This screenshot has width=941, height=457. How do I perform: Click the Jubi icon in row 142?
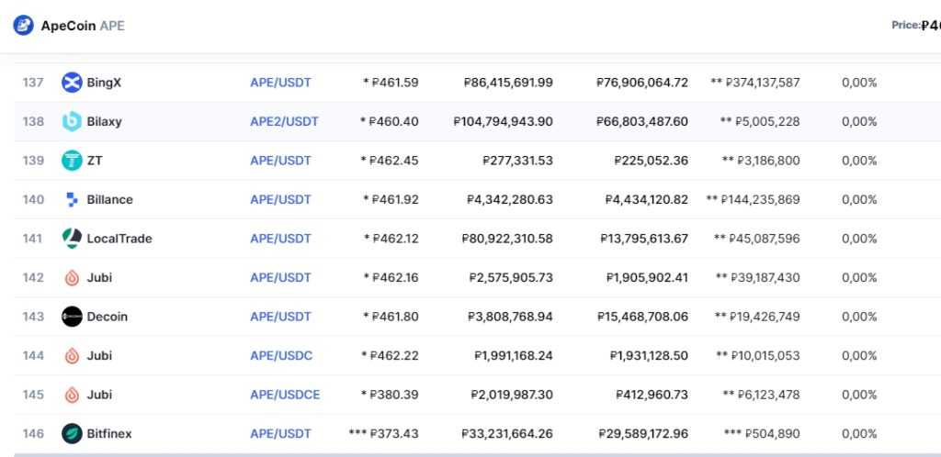click(x=72, y=277)
